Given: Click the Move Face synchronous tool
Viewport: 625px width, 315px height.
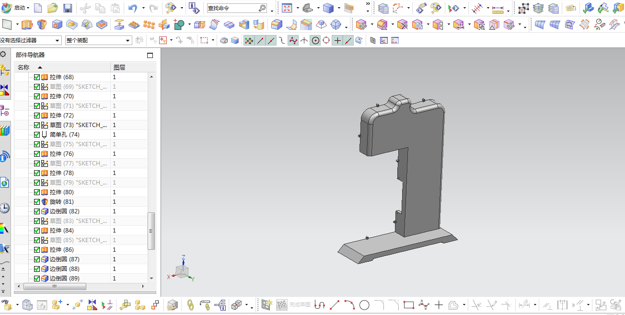Looking at the screenshot, I should pos(361,24).
